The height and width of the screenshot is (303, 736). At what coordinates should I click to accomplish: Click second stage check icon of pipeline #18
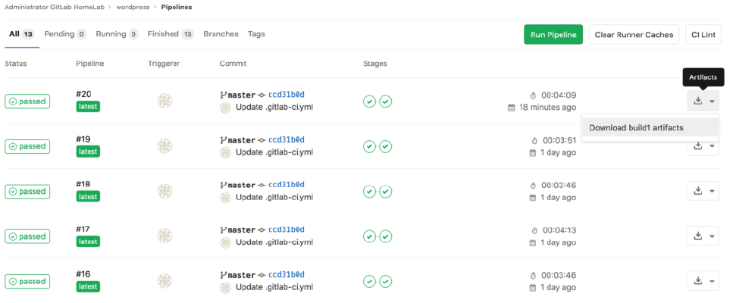[x=386, y=192]
